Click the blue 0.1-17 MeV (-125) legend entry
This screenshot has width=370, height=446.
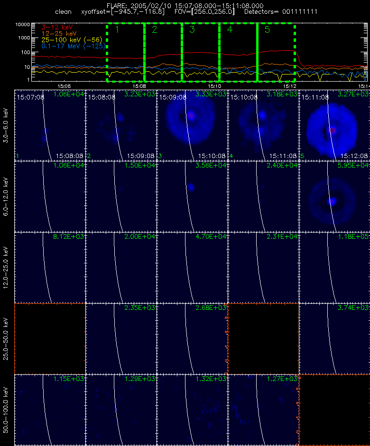click(x=74, y=46)
